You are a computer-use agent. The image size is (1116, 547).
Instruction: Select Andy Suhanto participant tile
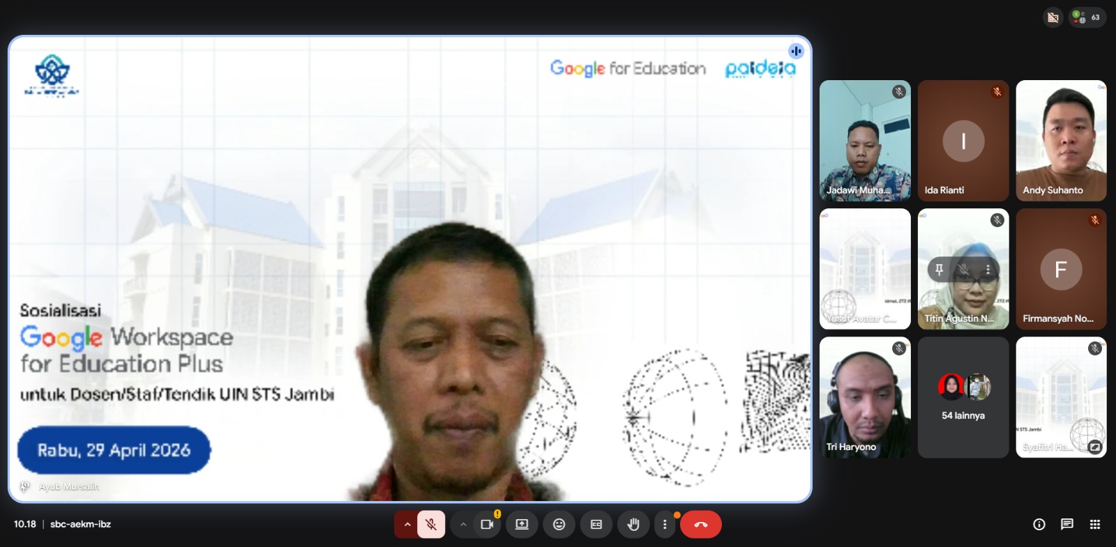[1061, 141]
